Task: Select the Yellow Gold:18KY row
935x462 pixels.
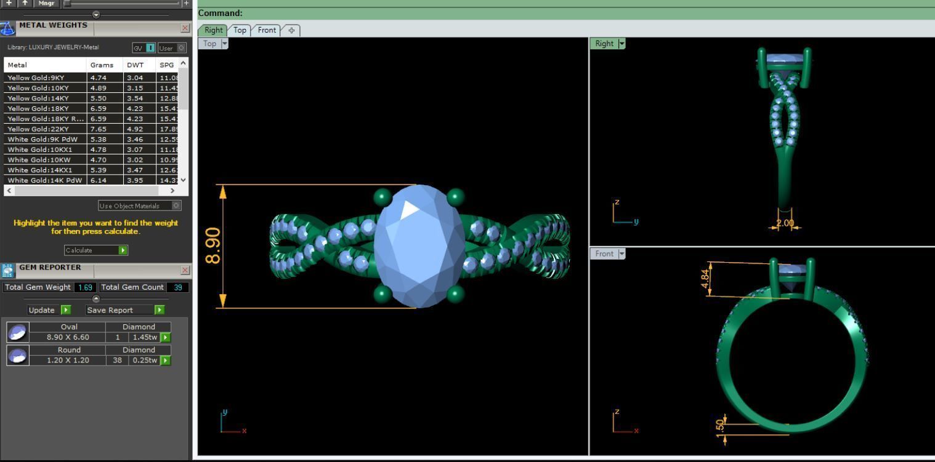Action: [x=91, y=108]
